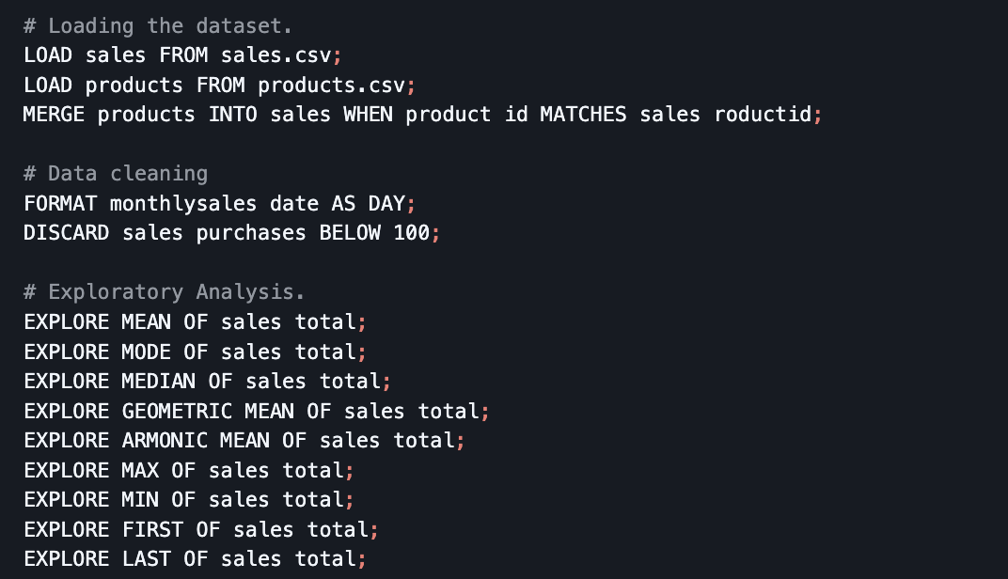Click the DISCARD keyword
The width and height of the screenshot is (1008, 579).
point(67,233)
